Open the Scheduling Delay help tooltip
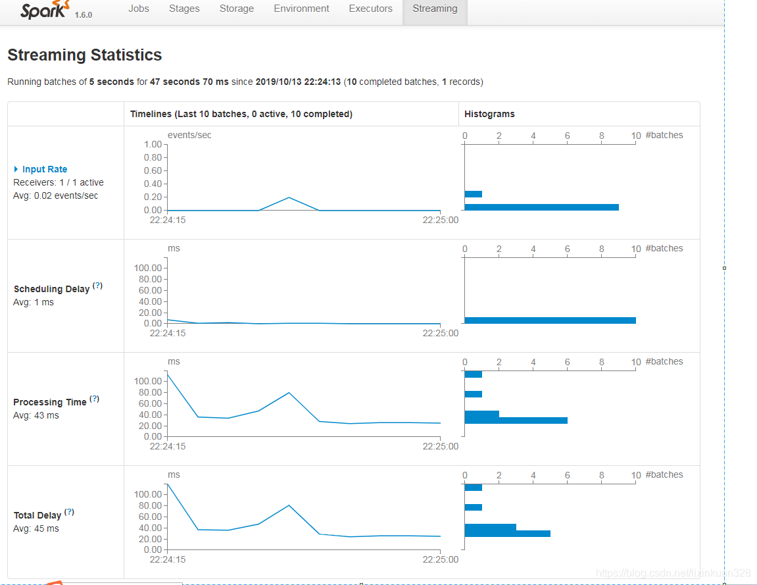Image resolution: width=757 pixels, height=585 pixels. [x=97, y=285]
